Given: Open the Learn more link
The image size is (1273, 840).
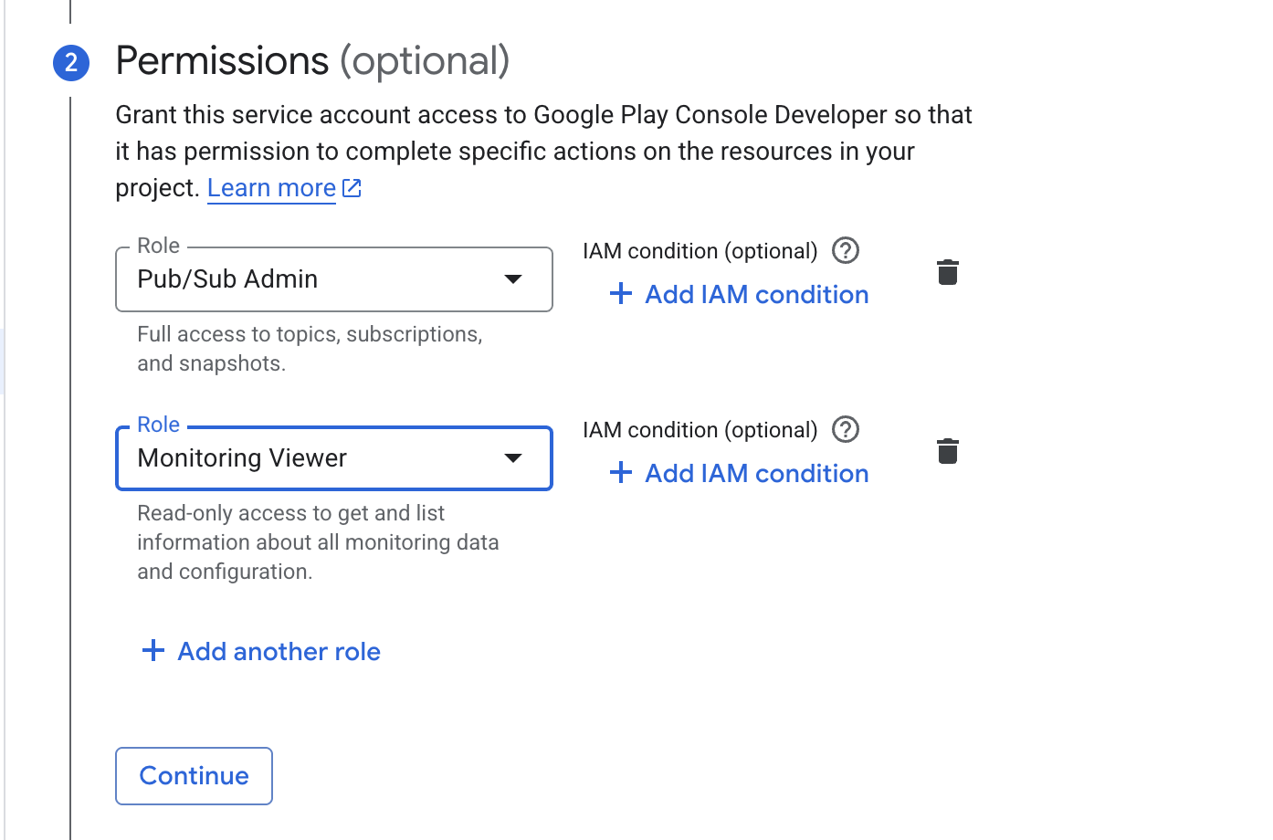Looking at the screenshot, I should point(271,188).
